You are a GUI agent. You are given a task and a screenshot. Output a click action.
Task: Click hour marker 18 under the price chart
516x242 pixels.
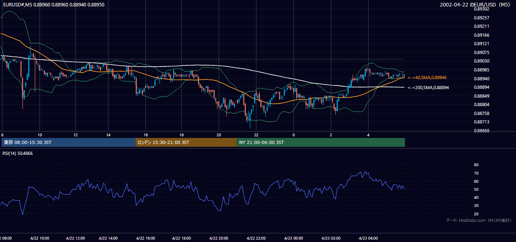[x=181, y=135]
